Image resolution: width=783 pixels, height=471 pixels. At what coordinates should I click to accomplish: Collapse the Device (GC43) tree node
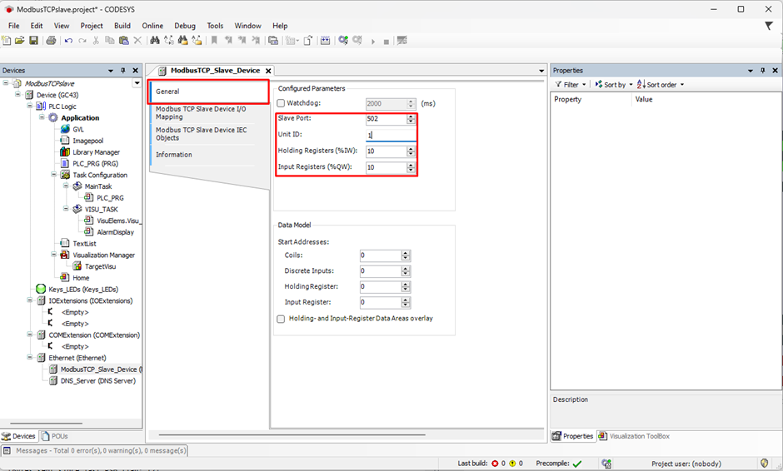pyautogui.click(x=17, y=94)
